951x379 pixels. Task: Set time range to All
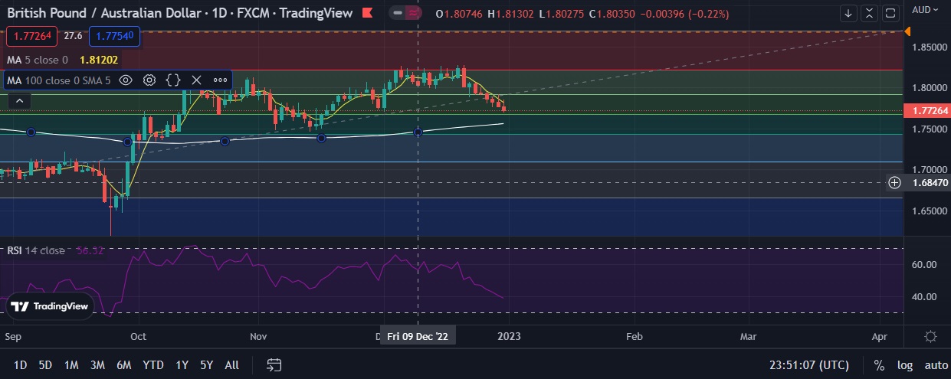[231, 365]
